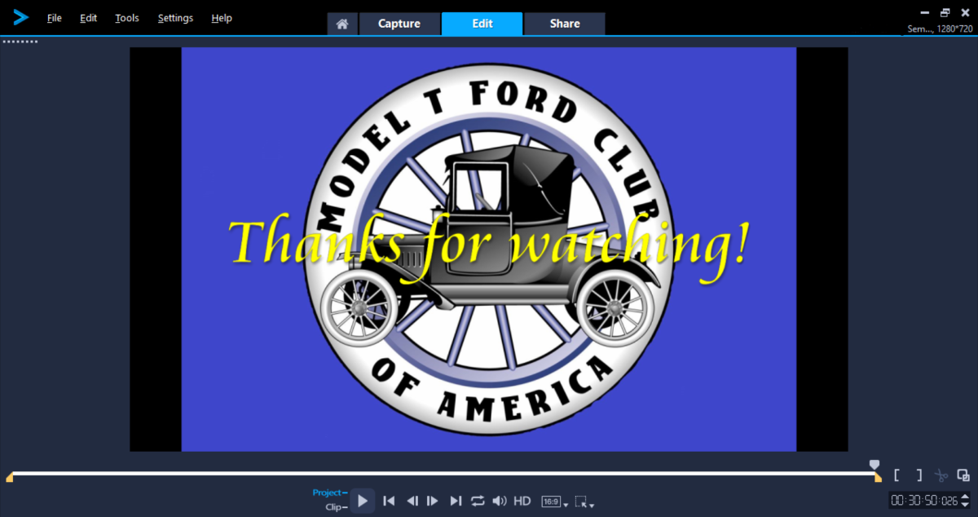The height and width of the screenshot is (517, 978).
Task: Expand the resize/crop mode dropdown
Action: 584,502
